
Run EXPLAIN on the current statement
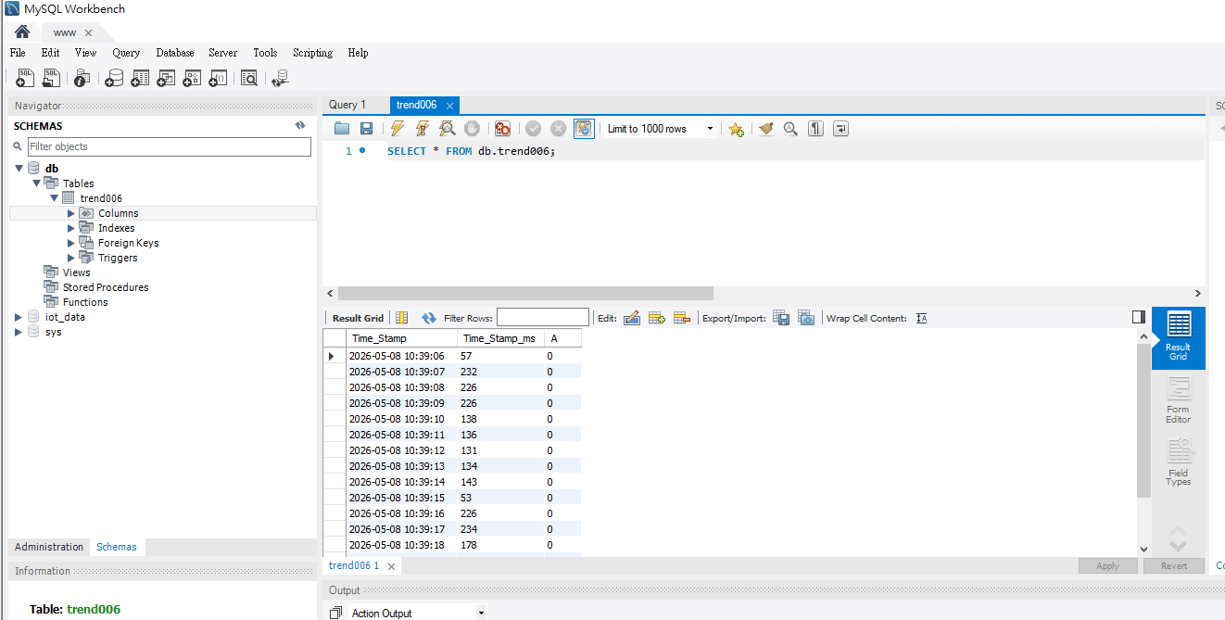[448, 129]
